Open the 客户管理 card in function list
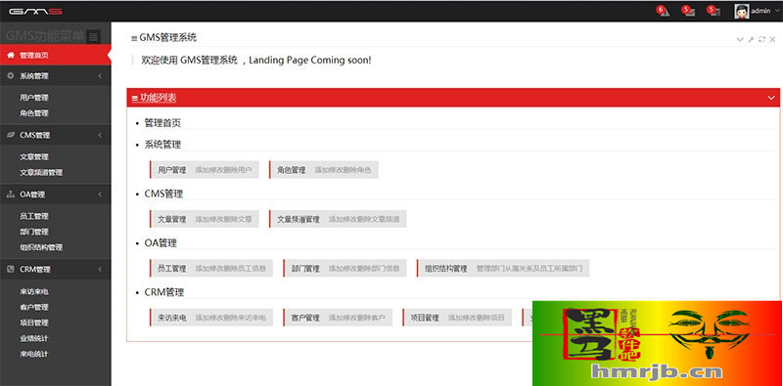Screen dimensions: 783x386 pos(338,318)
